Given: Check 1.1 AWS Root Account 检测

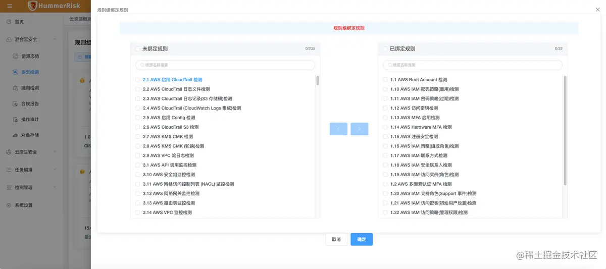Looking at the screenshot, I should coord(385,80).
